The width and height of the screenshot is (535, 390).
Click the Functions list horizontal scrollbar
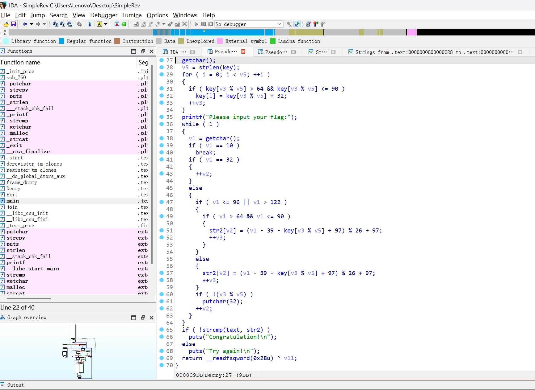tap(29, 298)
